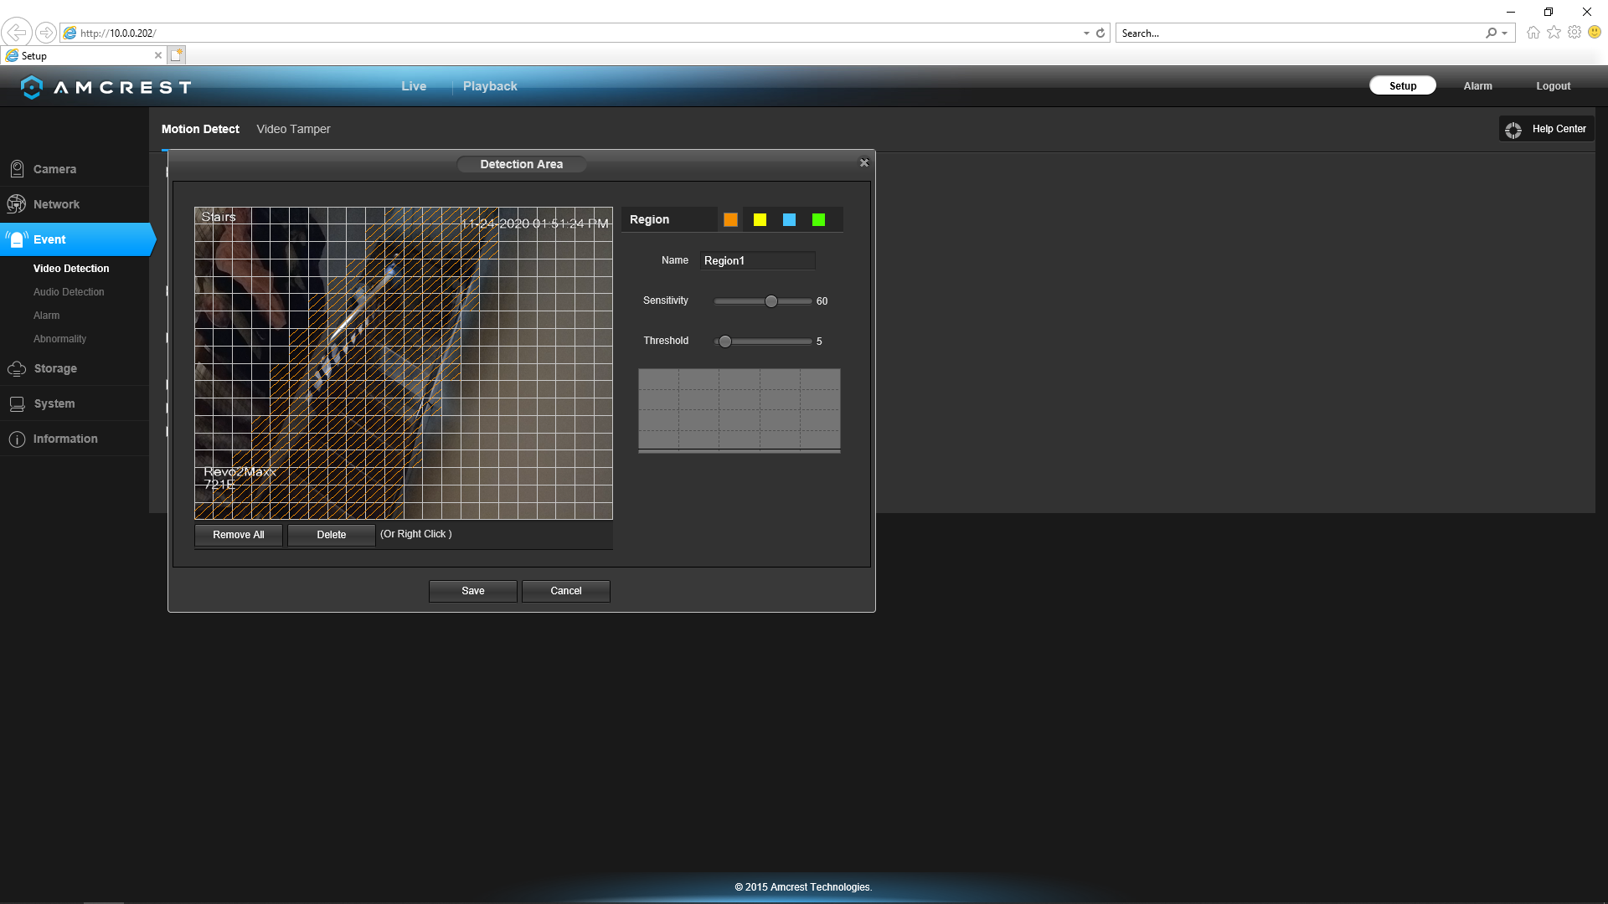Click the Delete region button
The image size is (1608, 904).
332,535
